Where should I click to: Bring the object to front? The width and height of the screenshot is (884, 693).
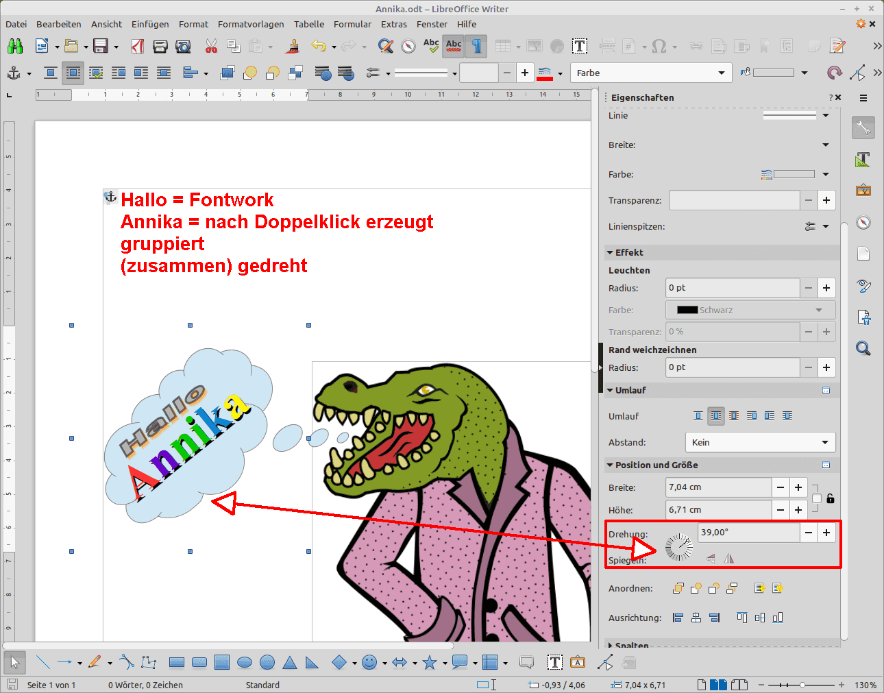[228, 73]
